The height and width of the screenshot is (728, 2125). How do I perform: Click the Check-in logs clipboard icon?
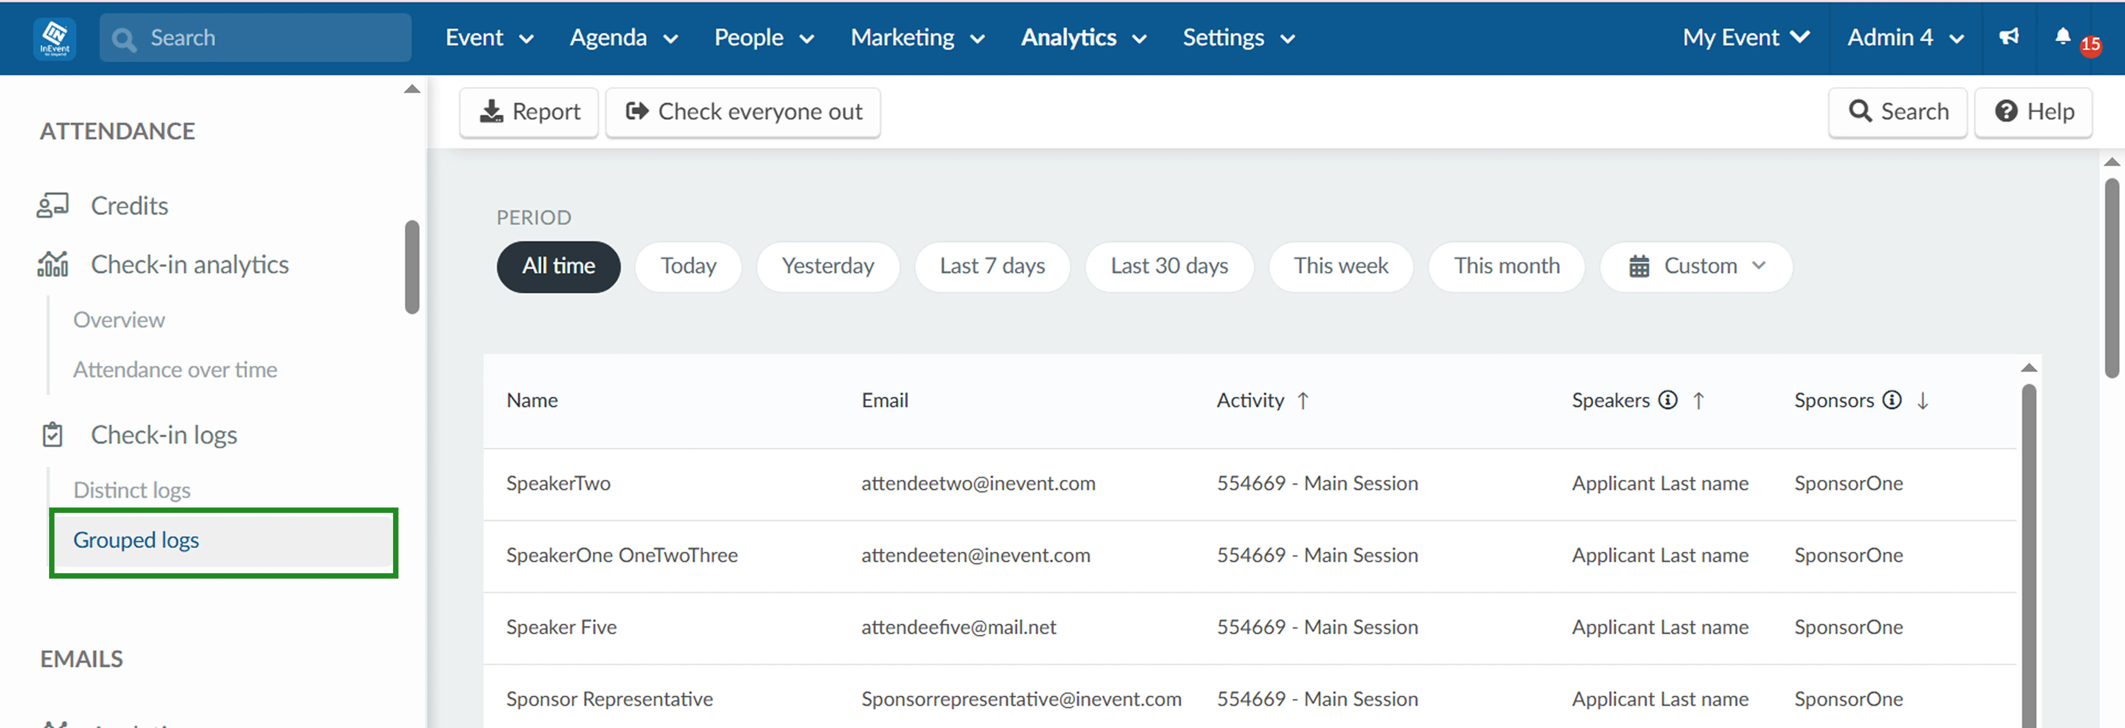click(53, 435)
